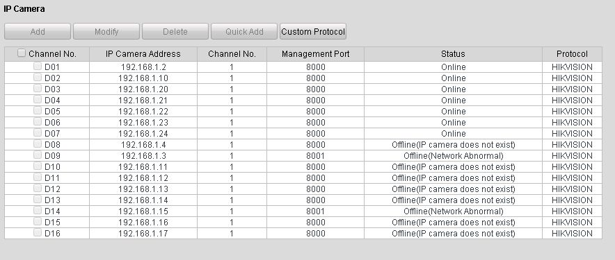Image resolution: width=615 pixels, height=260 pixels.
Task: Check the D08 channel checkbox
Action: 38,144
